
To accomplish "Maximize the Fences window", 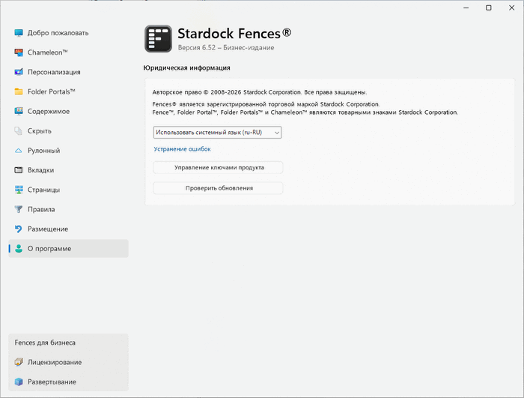I will (489, 7).
